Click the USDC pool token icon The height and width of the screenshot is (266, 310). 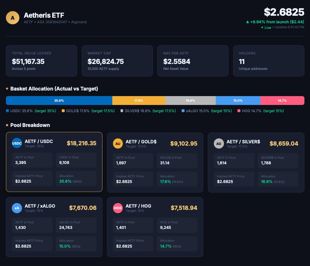[x=17, y=143]
